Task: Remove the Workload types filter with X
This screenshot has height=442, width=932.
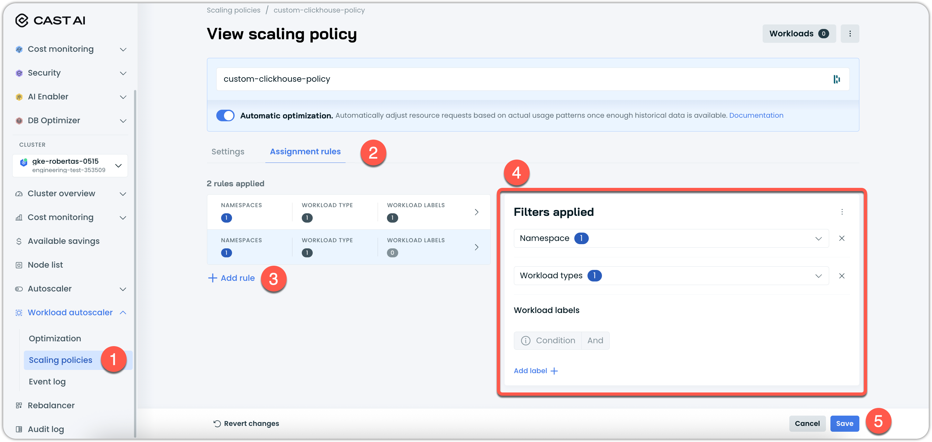Action: [x=842, y=276]
